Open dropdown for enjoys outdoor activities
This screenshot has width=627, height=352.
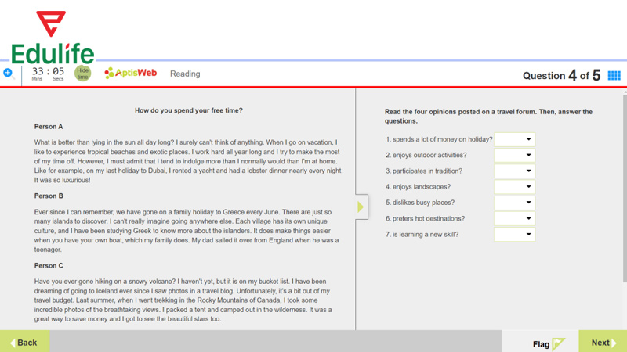pyautogui.click(x=514, y=155)
